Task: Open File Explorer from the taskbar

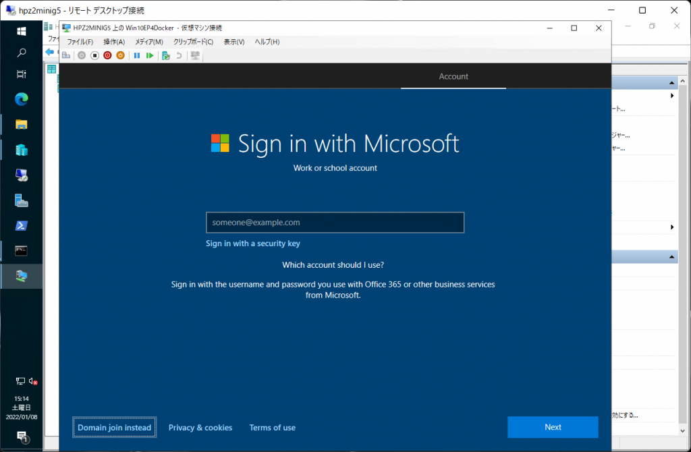Action: coord(21,125)
